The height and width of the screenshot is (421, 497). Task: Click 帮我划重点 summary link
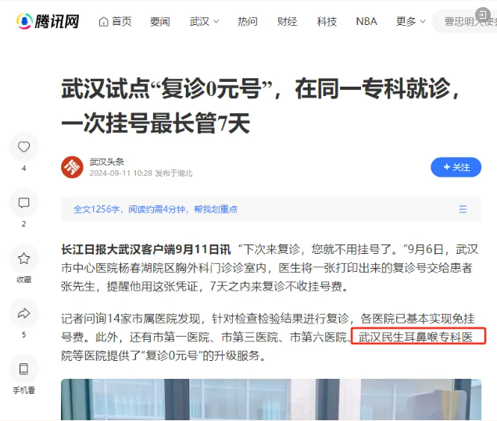tap(216, 209)
